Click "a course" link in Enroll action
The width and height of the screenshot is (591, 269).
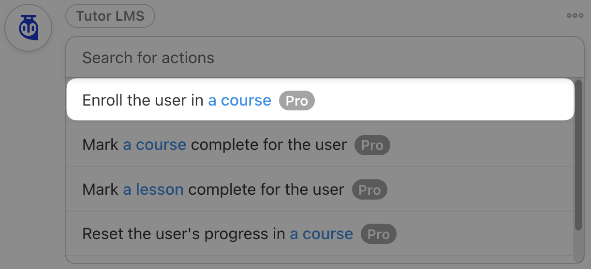click(x=239, y=100)
